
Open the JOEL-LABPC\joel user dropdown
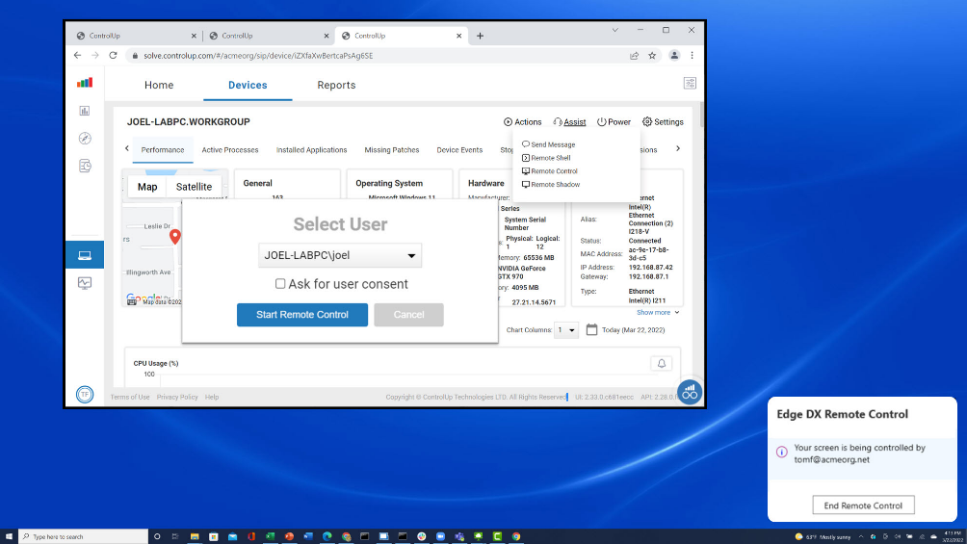[x=340, y=255]
